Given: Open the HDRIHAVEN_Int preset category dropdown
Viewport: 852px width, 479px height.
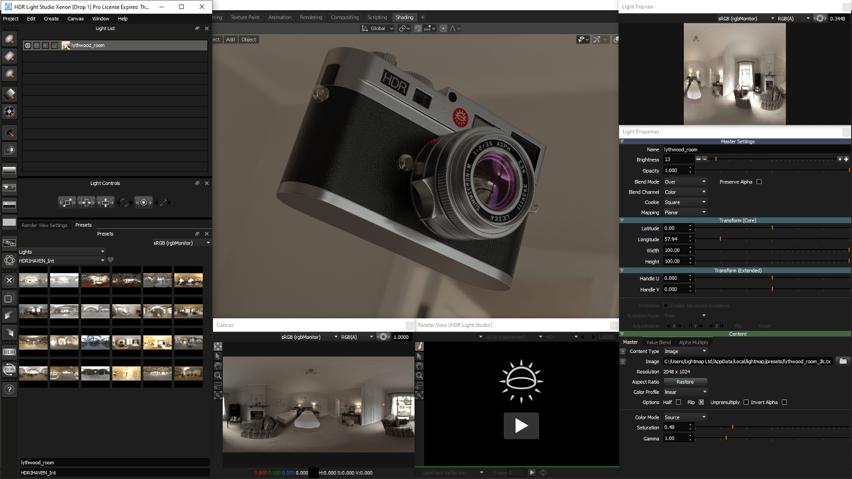Looking at the screenshot, I should coord(62,260).
